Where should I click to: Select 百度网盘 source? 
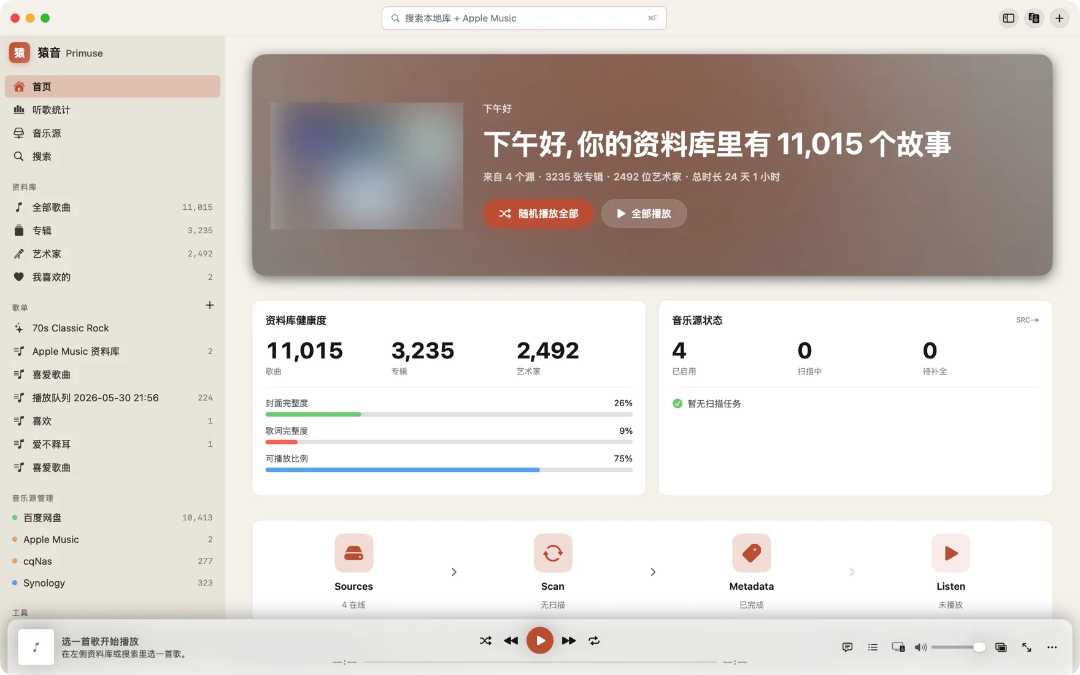112,518
